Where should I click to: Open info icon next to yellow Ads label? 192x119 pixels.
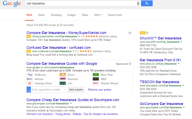coord(147,33)
